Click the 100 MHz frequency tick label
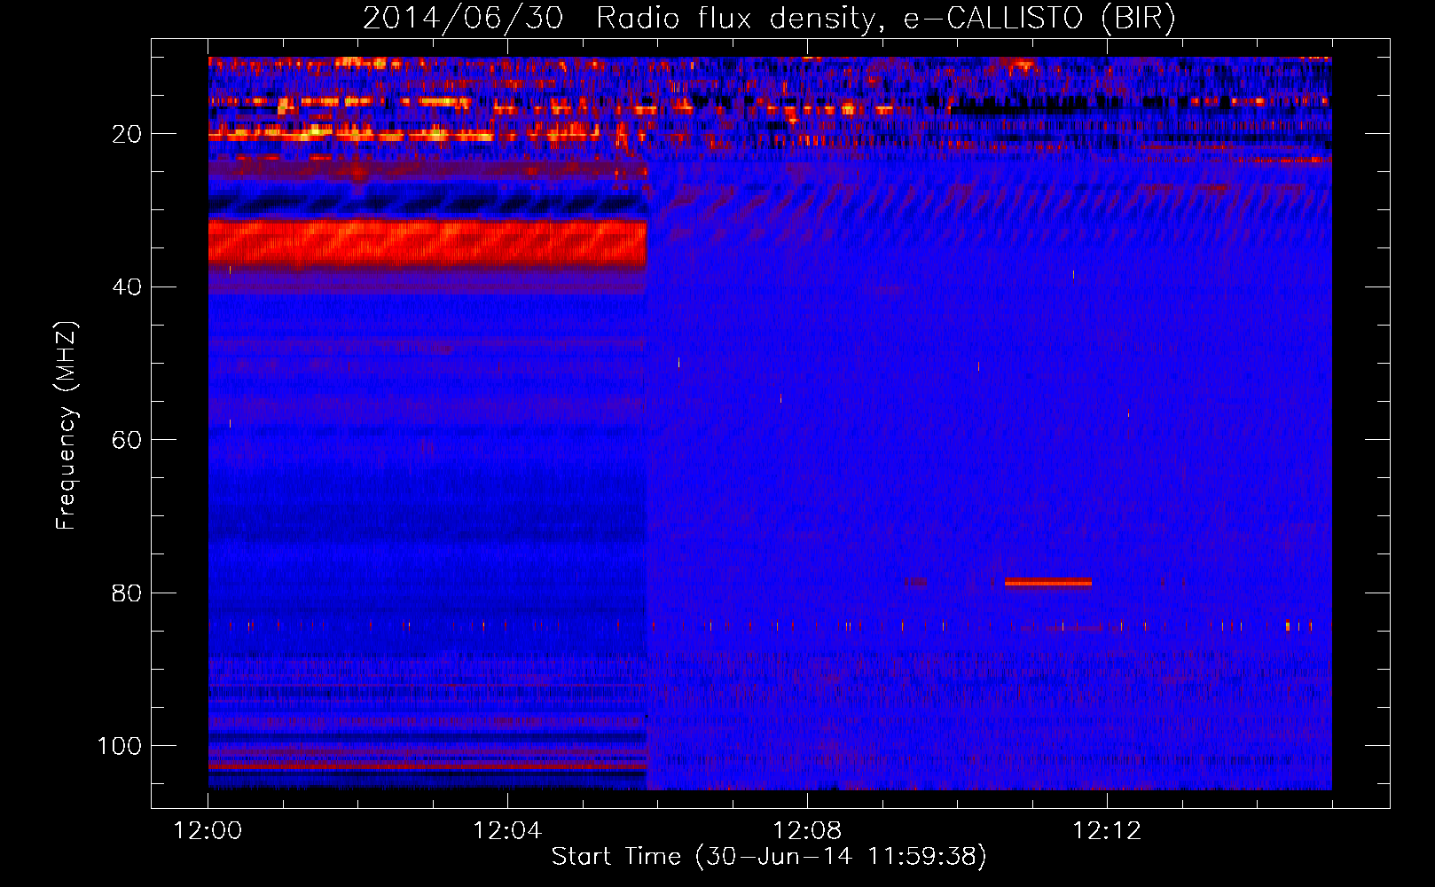This screenshot has height=887, width=1435. tap(120, 746)
